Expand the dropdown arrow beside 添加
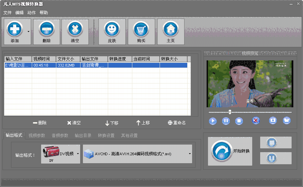Viewport: 303px width, 187px height. point(28,31)
